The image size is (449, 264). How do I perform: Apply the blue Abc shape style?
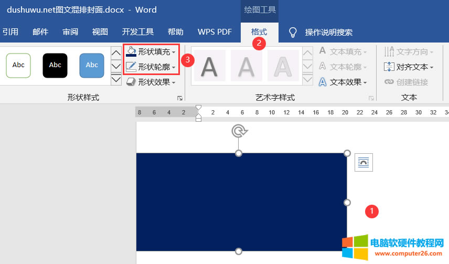92,65
